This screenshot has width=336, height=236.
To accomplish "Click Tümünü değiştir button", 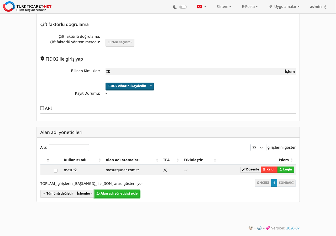I will click(x=58, y=194).
